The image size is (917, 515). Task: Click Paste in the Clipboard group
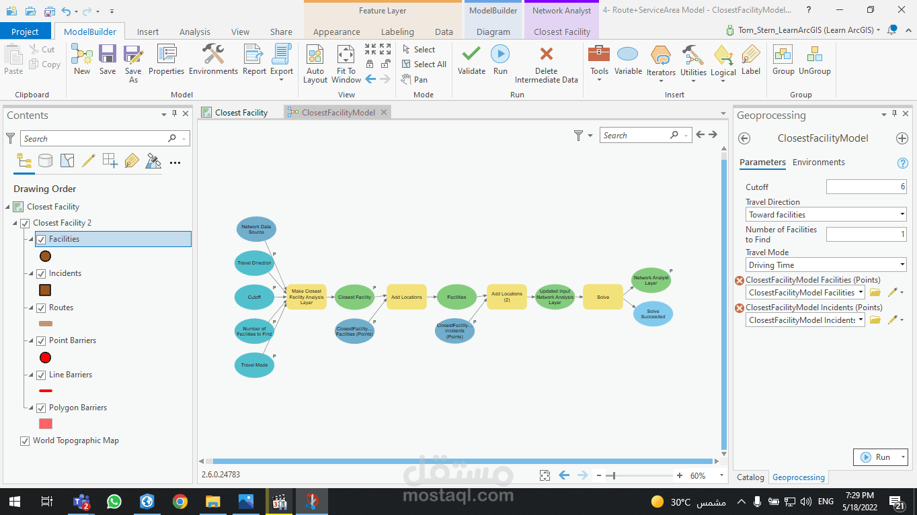click(13, 60)
